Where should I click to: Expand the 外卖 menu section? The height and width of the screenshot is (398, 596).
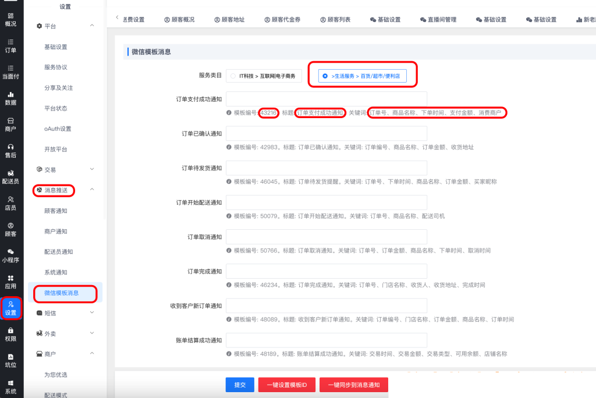92,333
